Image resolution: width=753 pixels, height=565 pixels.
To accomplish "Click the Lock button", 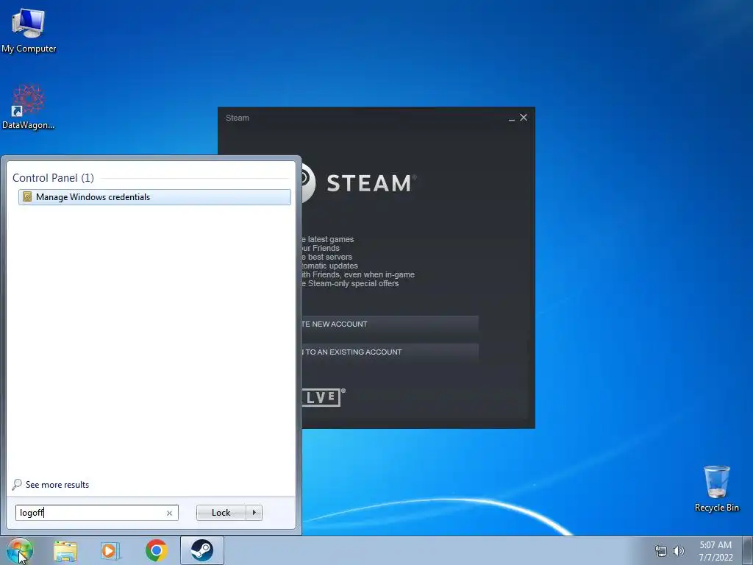I will 221,513.
